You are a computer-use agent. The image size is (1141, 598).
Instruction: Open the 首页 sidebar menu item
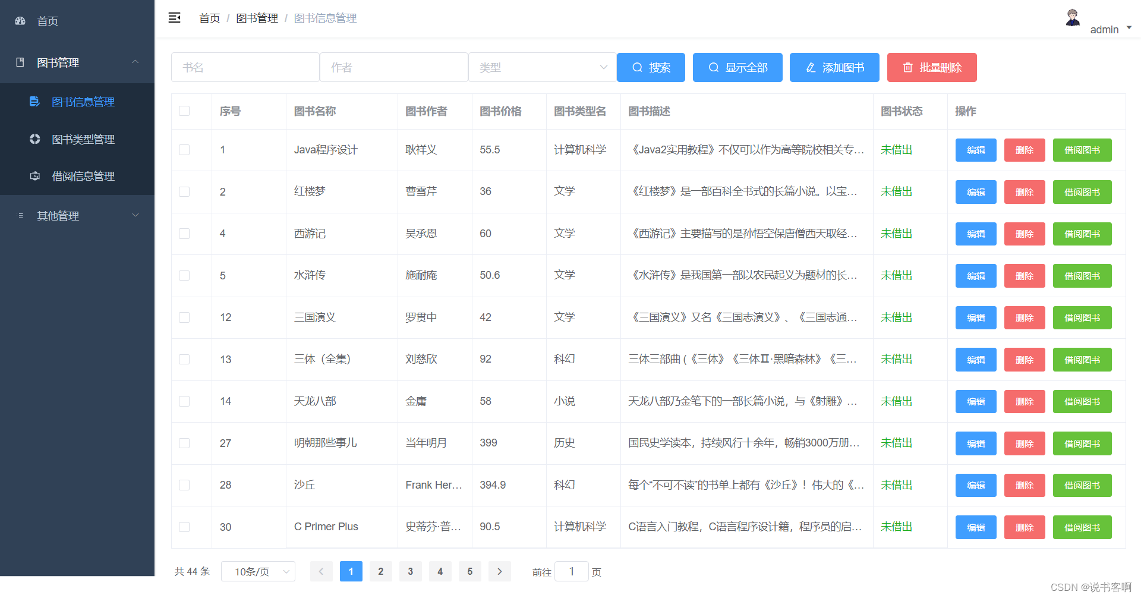(77, 21)
